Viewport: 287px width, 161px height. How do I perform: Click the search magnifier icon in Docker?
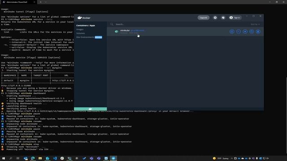tap(112, 24)
